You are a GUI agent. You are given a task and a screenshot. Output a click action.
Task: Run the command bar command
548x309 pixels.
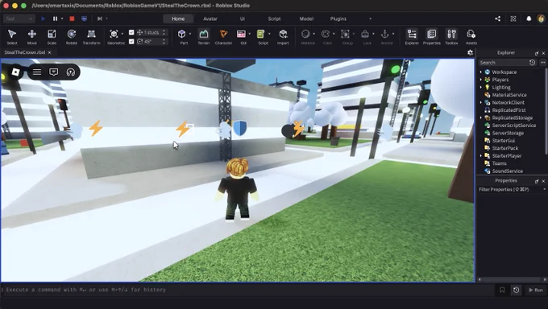coord(536,290)
